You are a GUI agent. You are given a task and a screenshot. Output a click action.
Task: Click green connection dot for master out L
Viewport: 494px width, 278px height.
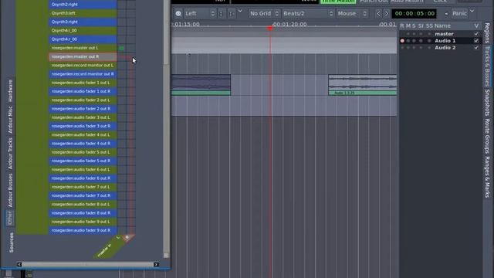tap(122, 48)
